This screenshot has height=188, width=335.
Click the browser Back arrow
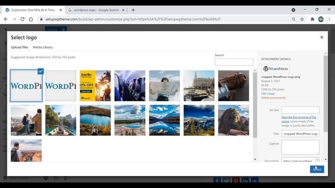tap(6, 19)
